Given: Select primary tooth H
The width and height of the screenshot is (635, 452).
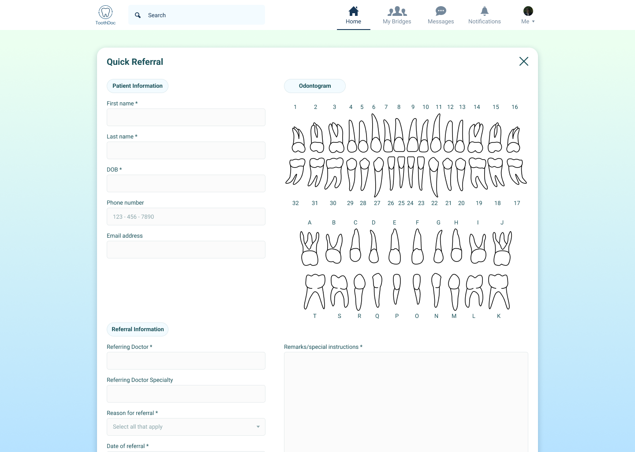Looking at the screenshot, I should pyautogui.click(x=456, y=245).
